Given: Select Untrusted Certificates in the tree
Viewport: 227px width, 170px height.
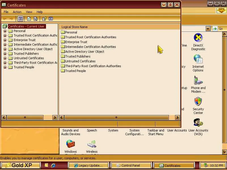Looking at the screenshot, I should (x=29, y=58).
